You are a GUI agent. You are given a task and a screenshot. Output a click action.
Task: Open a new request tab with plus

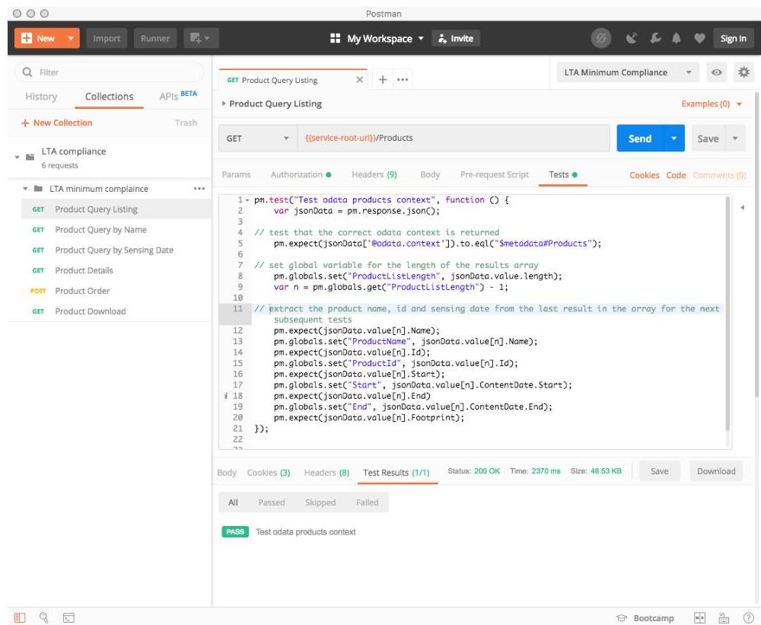point(383,80)
